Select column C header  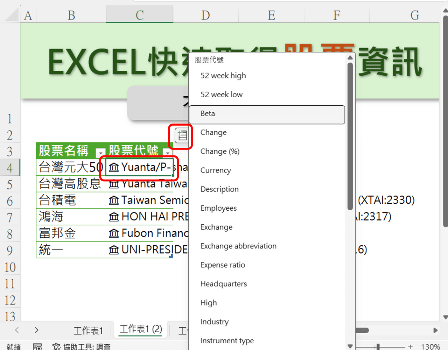tap(140, 15)
